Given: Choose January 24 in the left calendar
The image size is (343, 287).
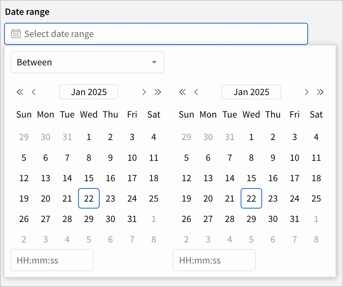Looking at the screenshot, I should [132, 198].
